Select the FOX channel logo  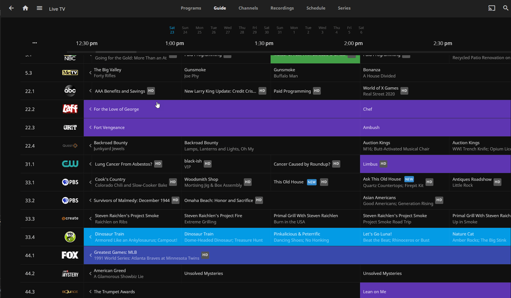(x=70, y=255)
